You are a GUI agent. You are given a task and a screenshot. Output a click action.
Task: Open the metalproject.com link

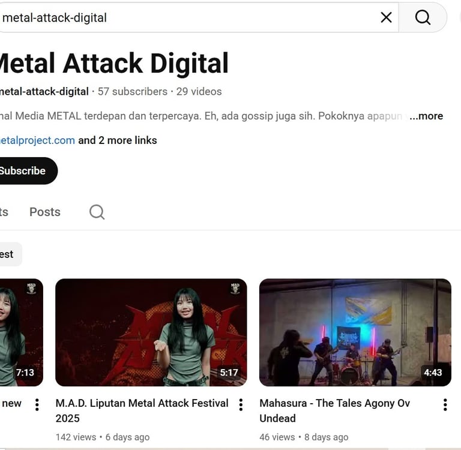coord(37,140)
